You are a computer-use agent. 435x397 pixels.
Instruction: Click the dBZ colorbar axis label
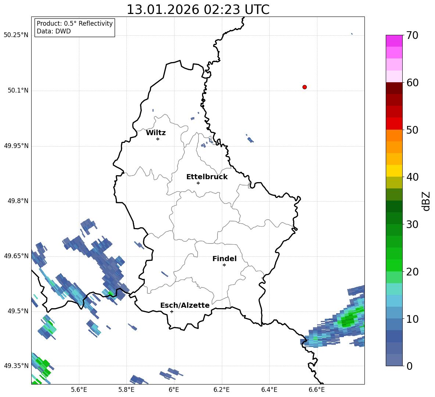pos(426,201)
